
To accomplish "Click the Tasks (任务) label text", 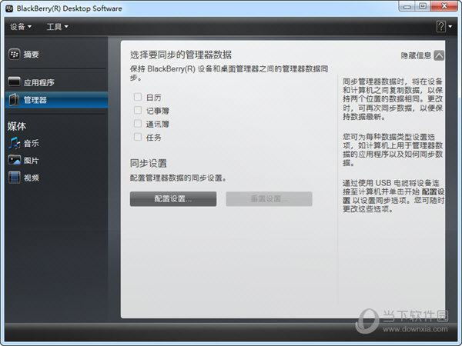I will [x=153, y=137].
